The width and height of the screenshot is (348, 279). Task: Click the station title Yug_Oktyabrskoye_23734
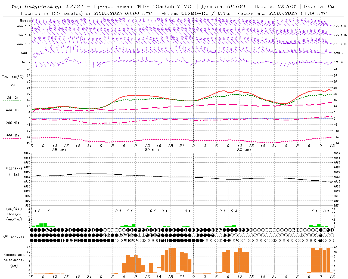tap(47, 7)
